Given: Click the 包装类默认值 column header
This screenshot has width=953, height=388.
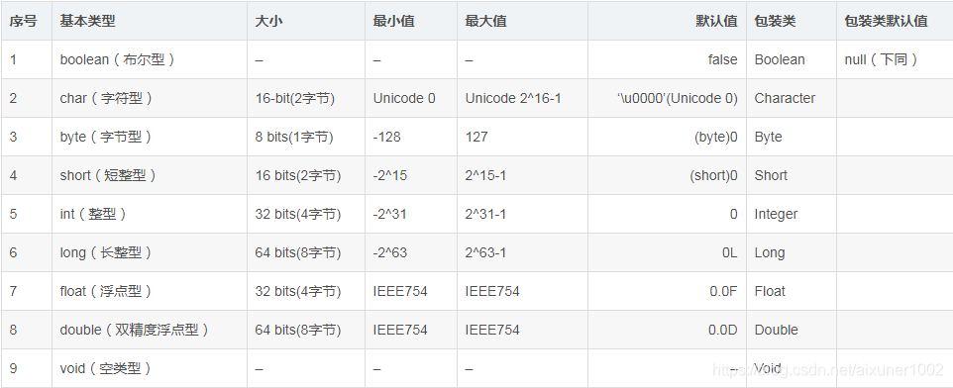Looking at the screenshot, I should 895,21.
